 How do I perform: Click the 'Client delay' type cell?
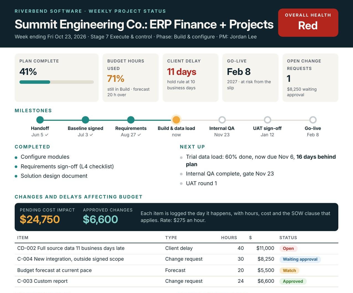(x=179, y=248)
